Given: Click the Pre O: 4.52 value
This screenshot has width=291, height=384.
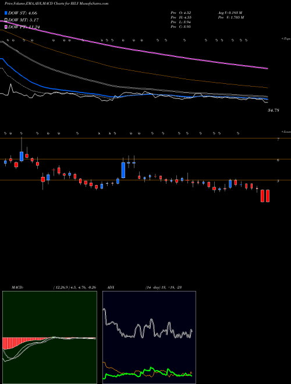Looking at the screenshot, I should click(x=181, y=12).
